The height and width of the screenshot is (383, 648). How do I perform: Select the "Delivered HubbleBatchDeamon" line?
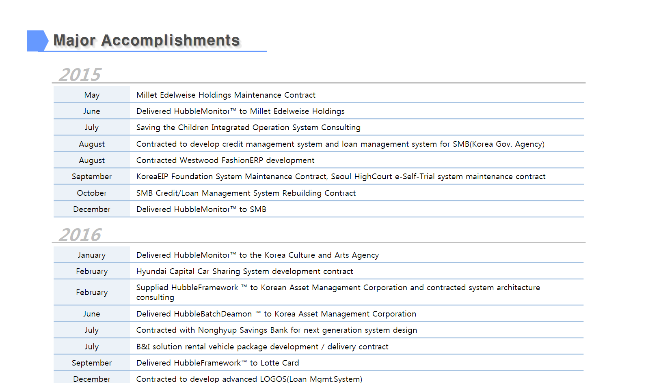pyautogui.click(x=276, y=314)
